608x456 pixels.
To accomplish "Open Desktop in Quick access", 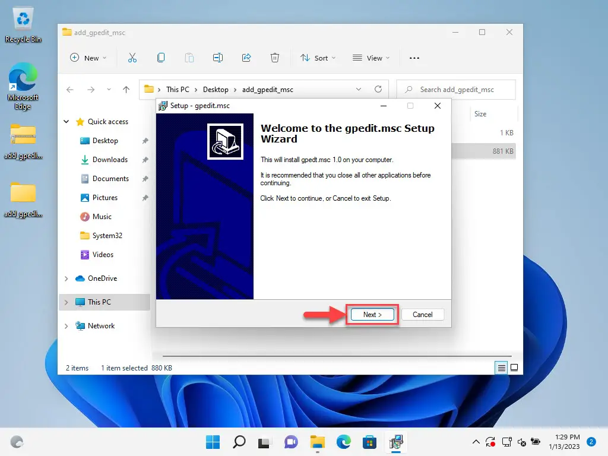I will coord(105,140).
